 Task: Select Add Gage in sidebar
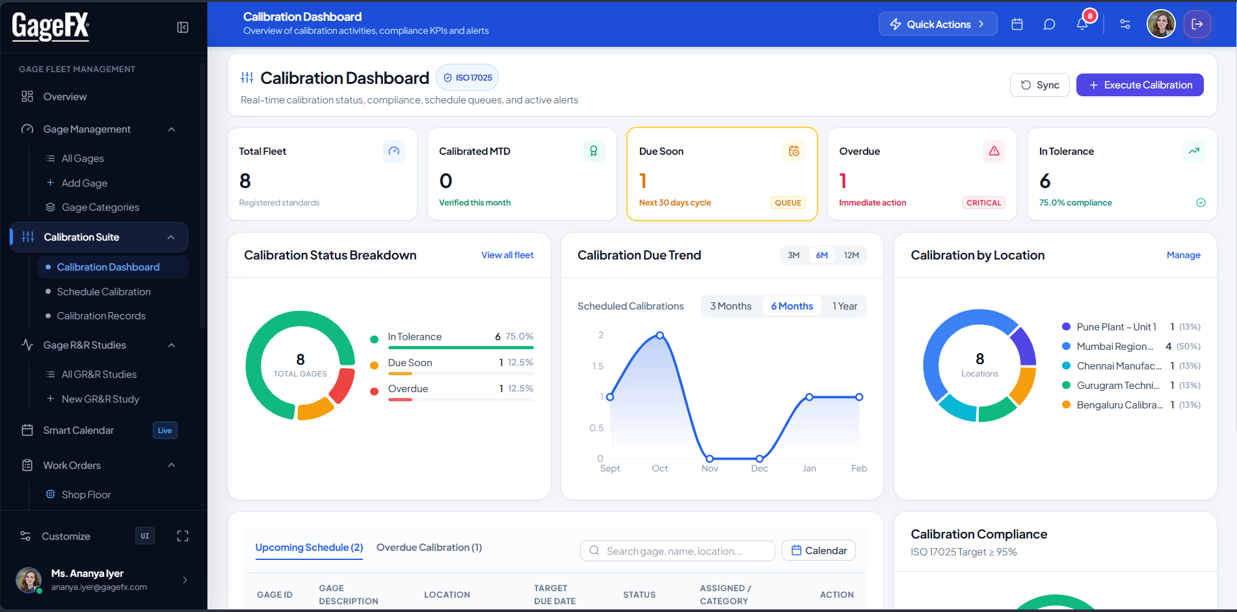[x=84, y=183]
